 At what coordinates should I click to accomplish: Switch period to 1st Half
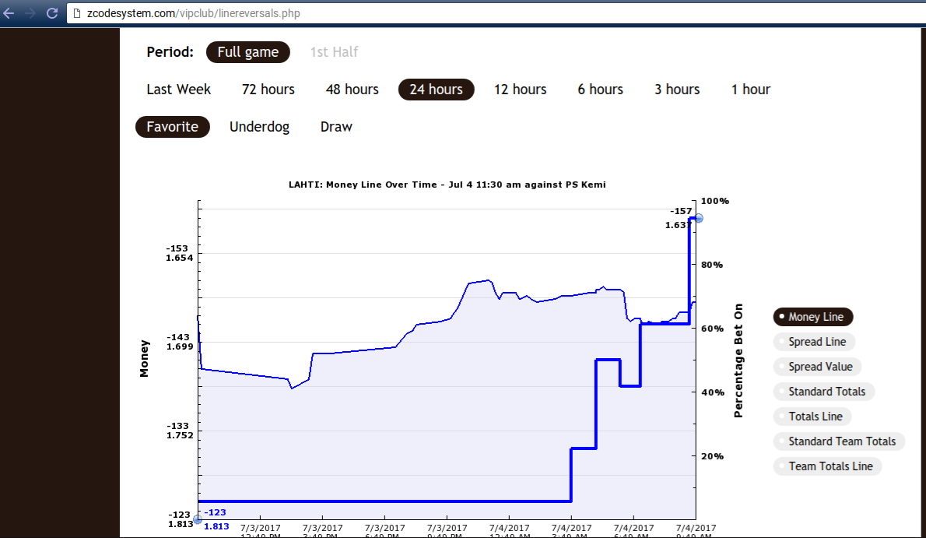point(335,52)
